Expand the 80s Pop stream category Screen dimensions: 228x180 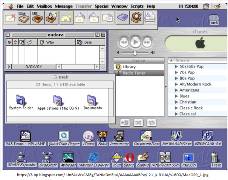[176, 78]
